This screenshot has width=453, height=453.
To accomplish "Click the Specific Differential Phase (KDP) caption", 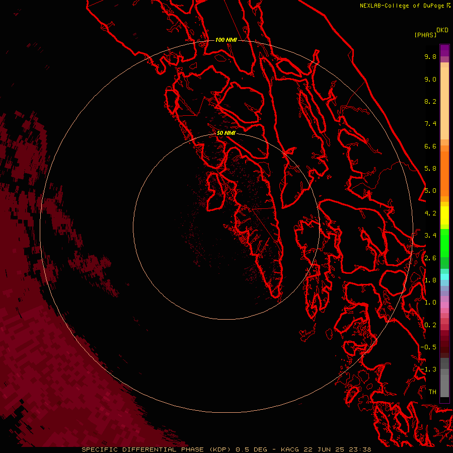I will [157, 449].
